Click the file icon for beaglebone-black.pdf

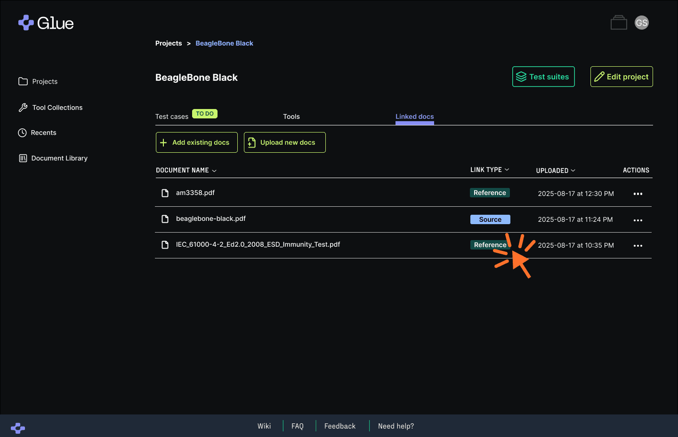click(165, 219)
